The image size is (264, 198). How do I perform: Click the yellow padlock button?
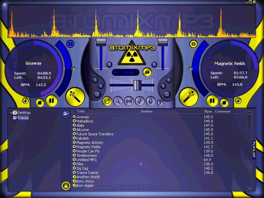(66, 186)
